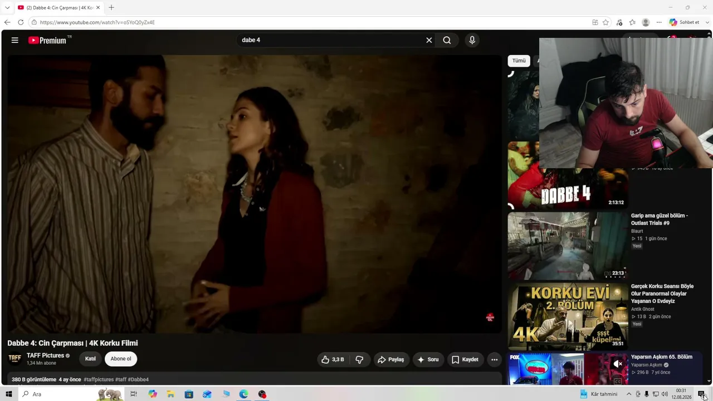
Task: Expand the chevron next to Sohbet et
Action: tap(708, 22)
